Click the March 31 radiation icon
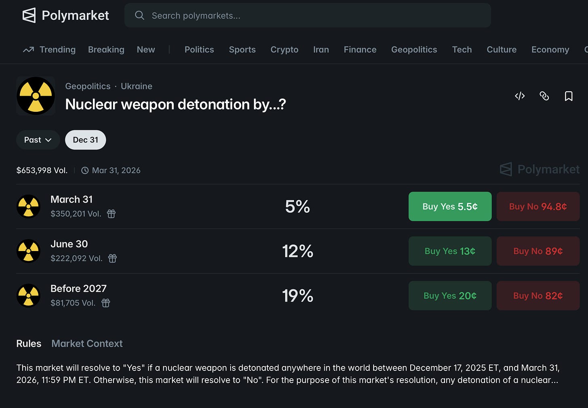The height and width of the screenshot is (408, 588). tap(28, 206)
